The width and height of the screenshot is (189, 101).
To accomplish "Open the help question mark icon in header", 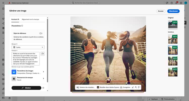I will [172, 3].
